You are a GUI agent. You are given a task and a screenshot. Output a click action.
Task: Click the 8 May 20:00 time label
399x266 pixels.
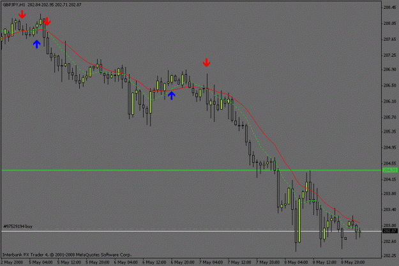(x=353, y=262)
